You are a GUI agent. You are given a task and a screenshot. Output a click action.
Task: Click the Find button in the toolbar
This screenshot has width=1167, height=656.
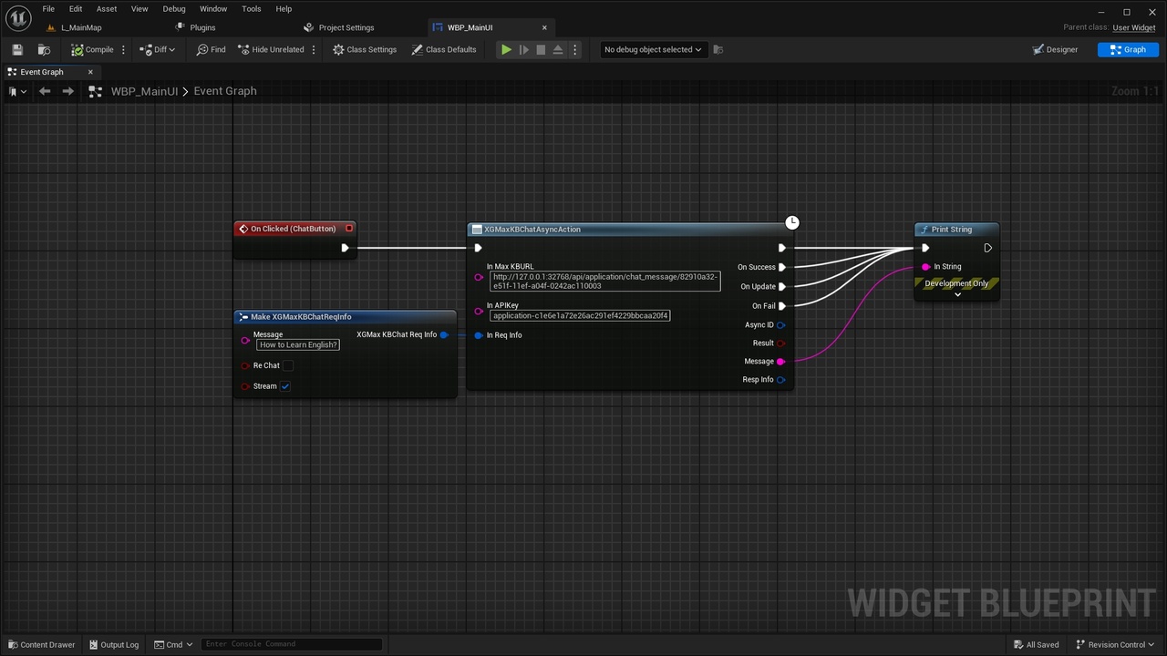pos(212,49)
